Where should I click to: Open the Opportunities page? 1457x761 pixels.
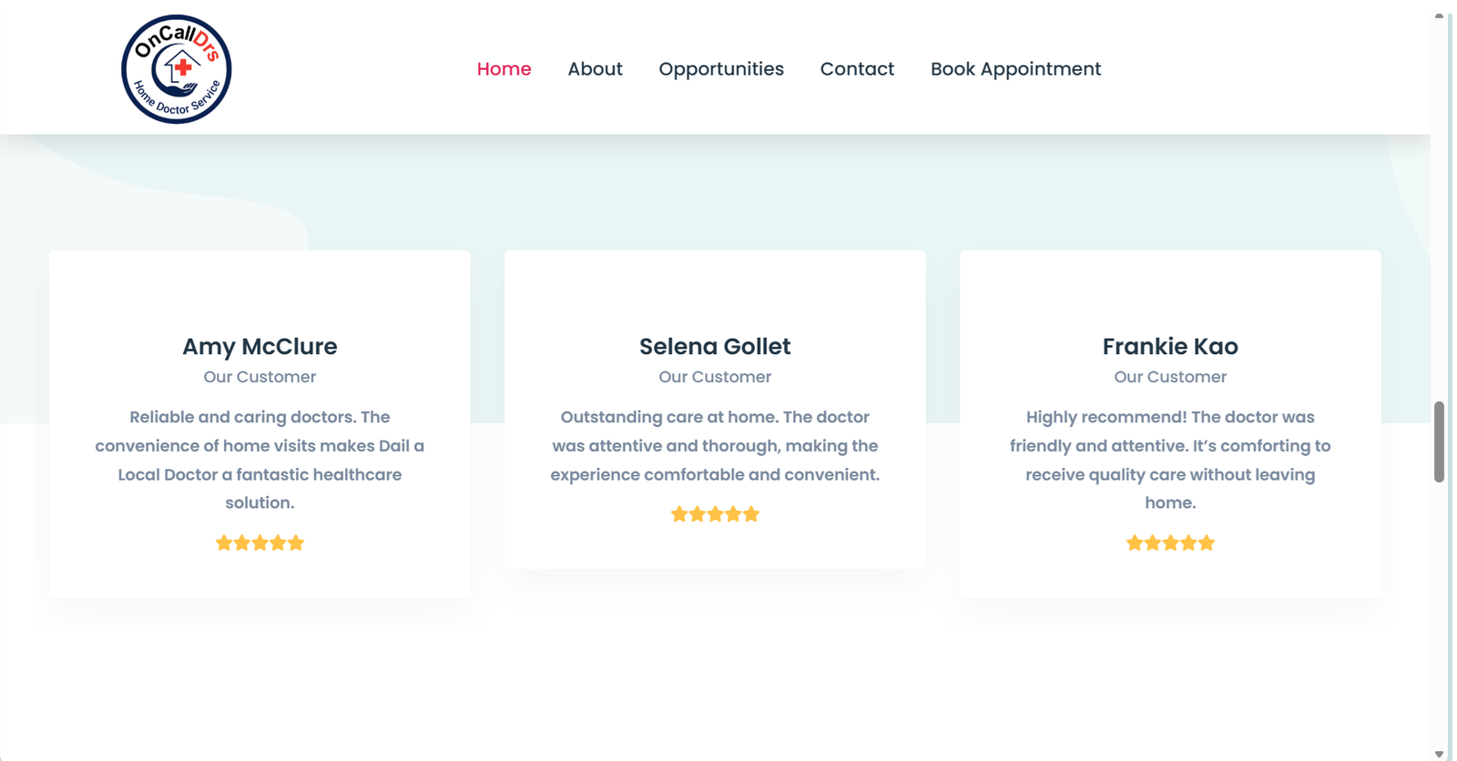tap(720, 69)
